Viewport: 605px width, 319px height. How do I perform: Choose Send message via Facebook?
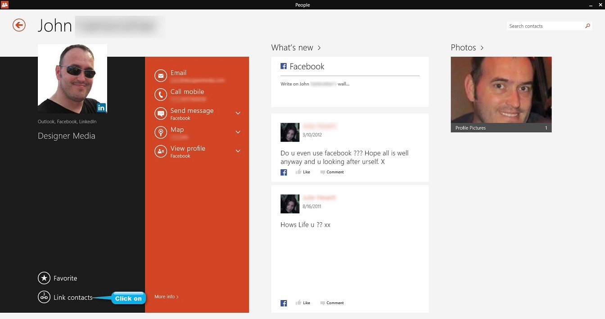pyautogui.click(x=192, y=113)
